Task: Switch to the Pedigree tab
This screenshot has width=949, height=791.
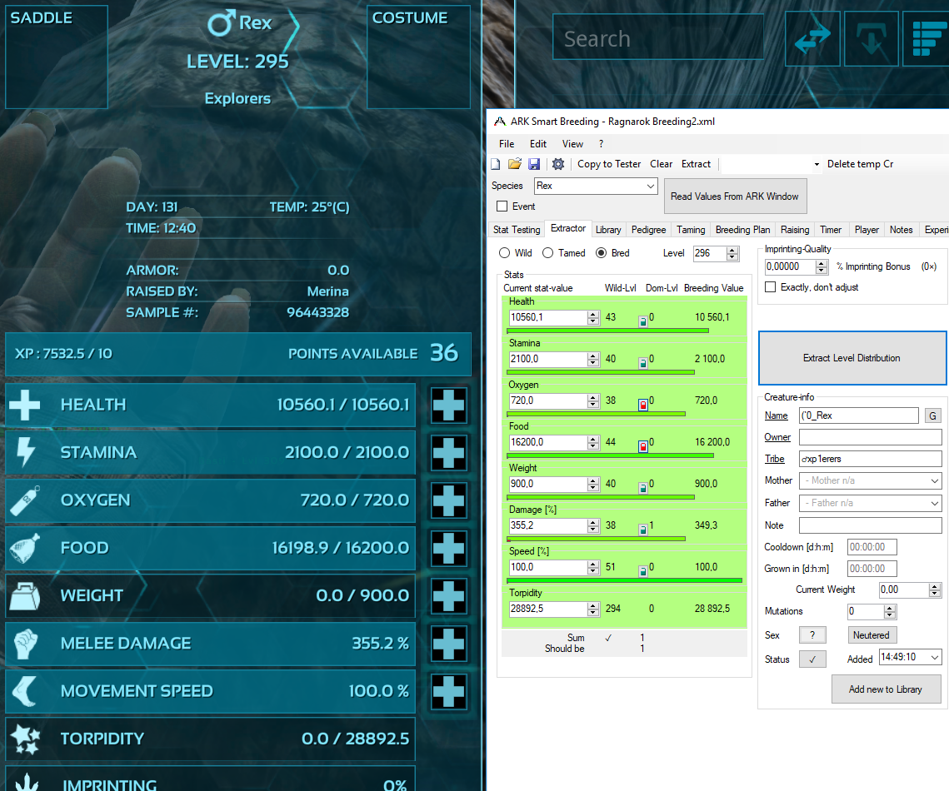Action: pos(648,230)
